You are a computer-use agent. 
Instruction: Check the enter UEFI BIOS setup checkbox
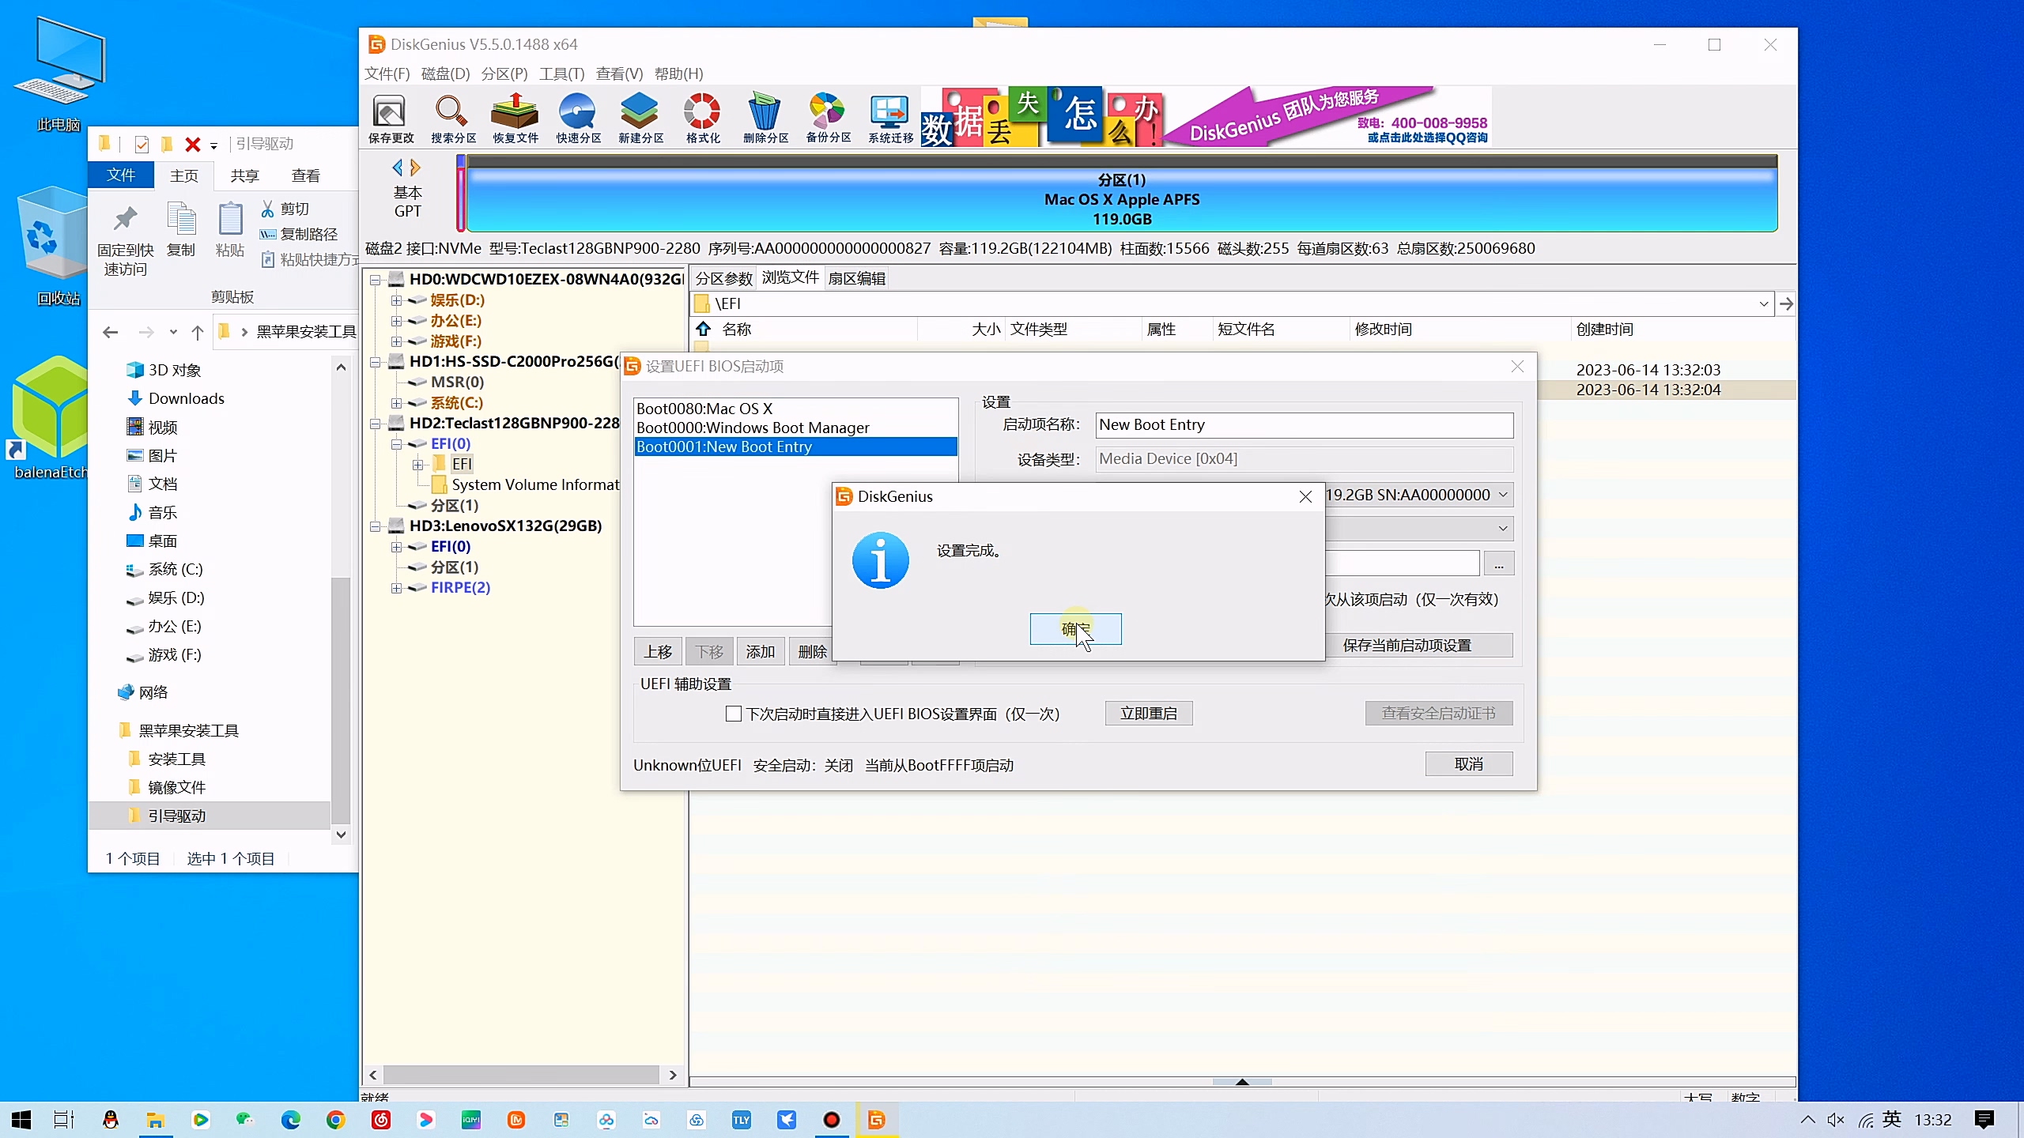click(x=734, y=714)
